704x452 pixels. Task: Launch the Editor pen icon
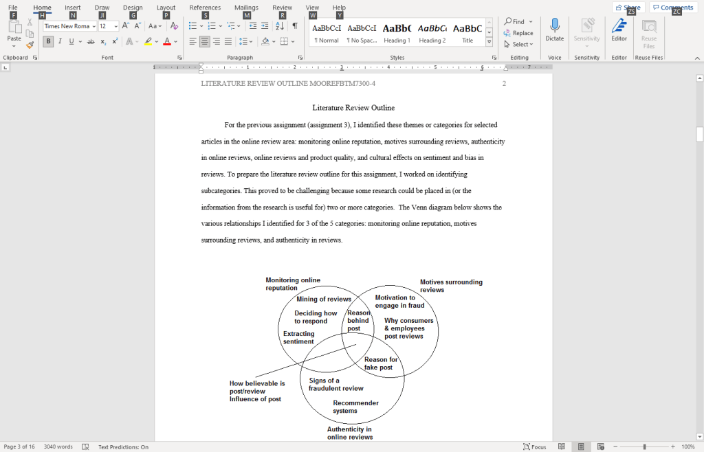point(619,30)
